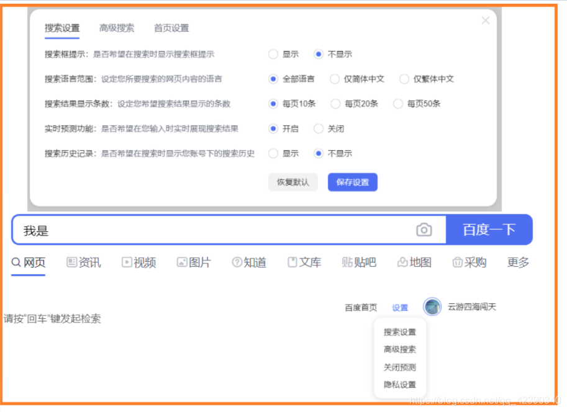Choose 搜索设置 from the settings menu
The height and width of the screenshot is (412, 567).
(x=399, y=332)
